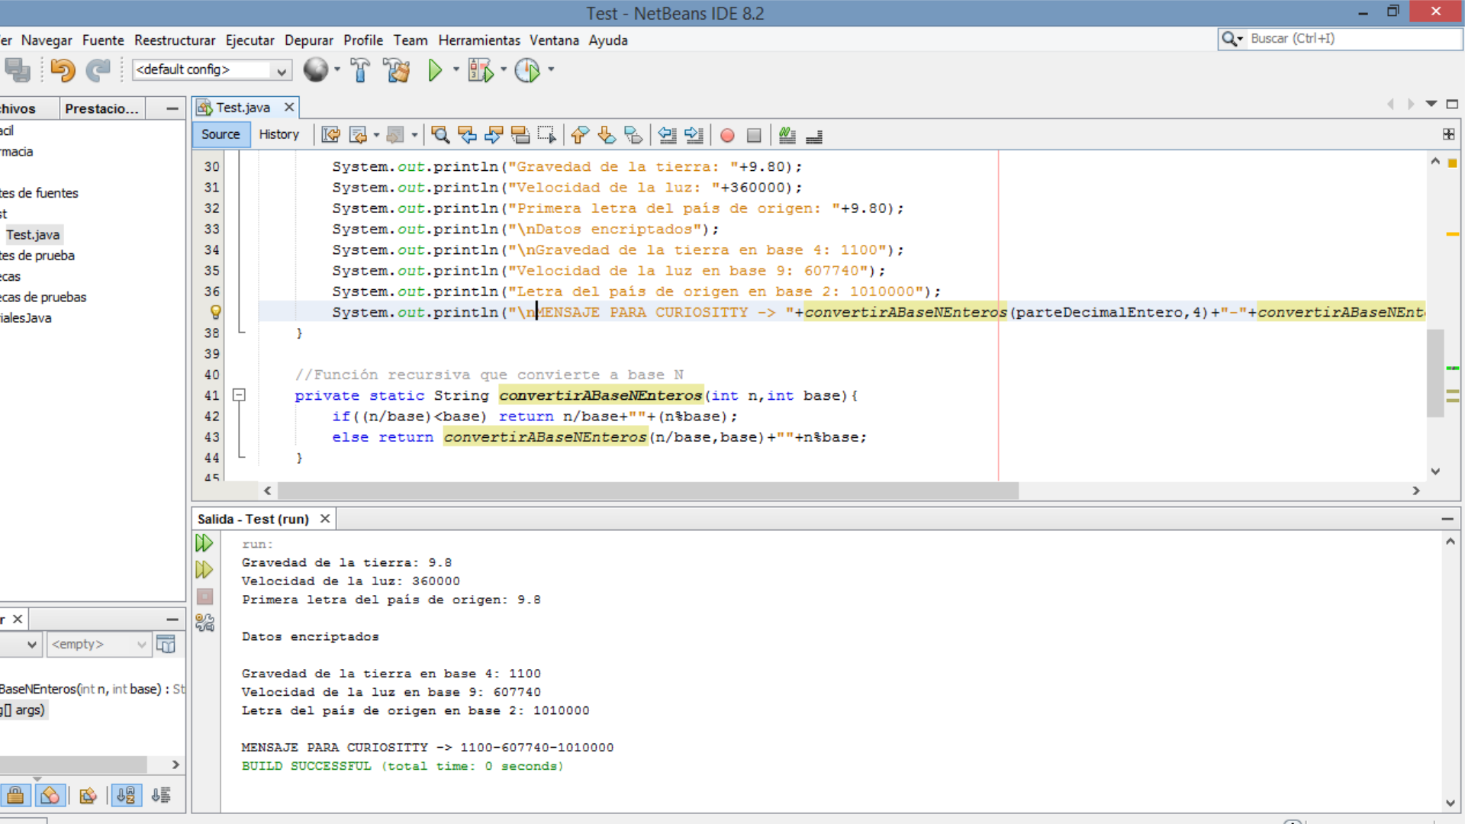
Task: Click the Run Project button
Action: click(435, 69)
